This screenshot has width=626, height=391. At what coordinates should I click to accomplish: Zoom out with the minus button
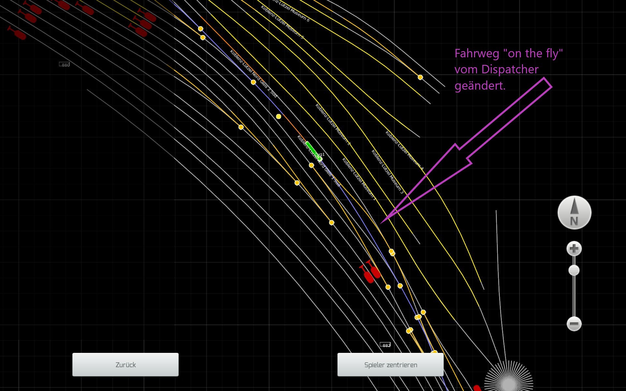tap(574, 324)
